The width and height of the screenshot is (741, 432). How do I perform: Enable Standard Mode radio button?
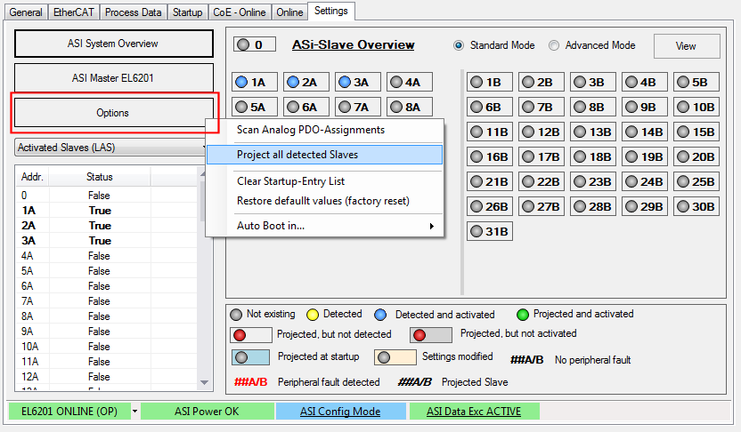459,45
